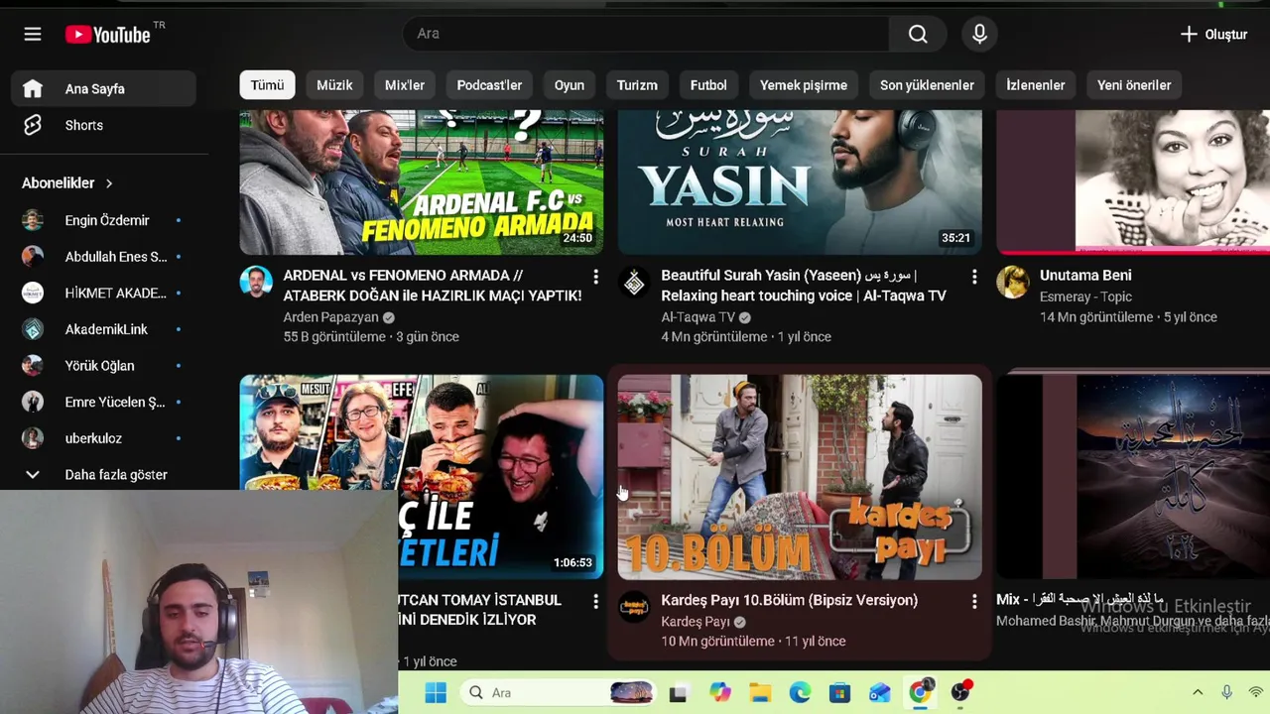Open Windows Start menu
The height and width of the screenshot is (714, 1270).
(436, 692)
